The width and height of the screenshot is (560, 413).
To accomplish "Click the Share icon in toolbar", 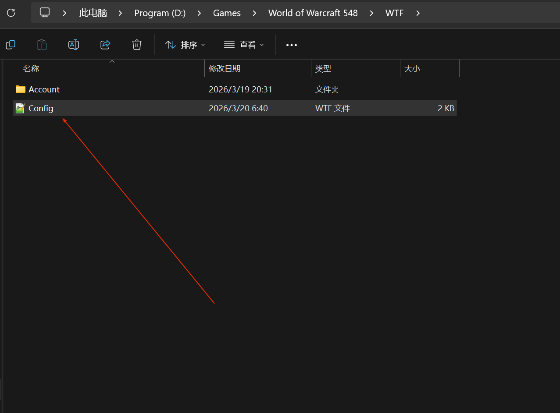I will coord(105,45).
